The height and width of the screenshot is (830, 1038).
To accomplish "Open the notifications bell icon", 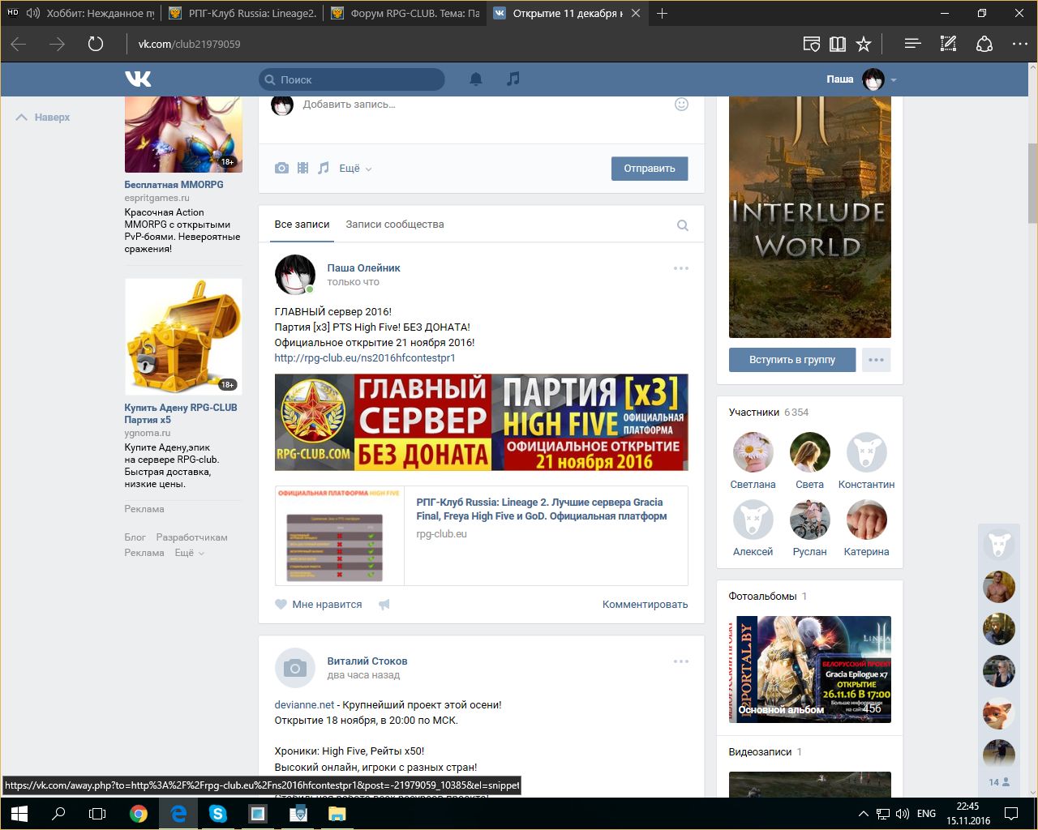I will (x=476, y=79).
